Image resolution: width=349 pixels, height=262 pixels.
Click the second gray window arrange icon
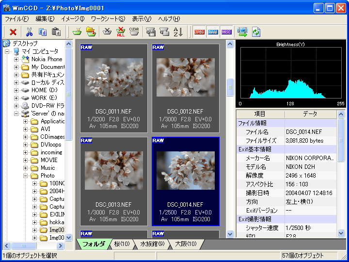164,32
